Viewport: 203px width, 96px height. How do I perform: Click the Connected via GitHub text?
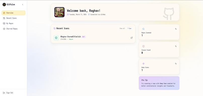click(x=98, y=15)
